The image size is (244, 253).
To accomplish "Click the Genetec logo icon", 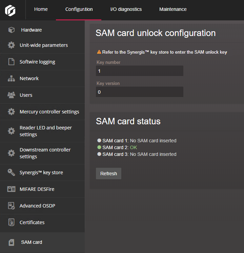I will click(10, 11).
